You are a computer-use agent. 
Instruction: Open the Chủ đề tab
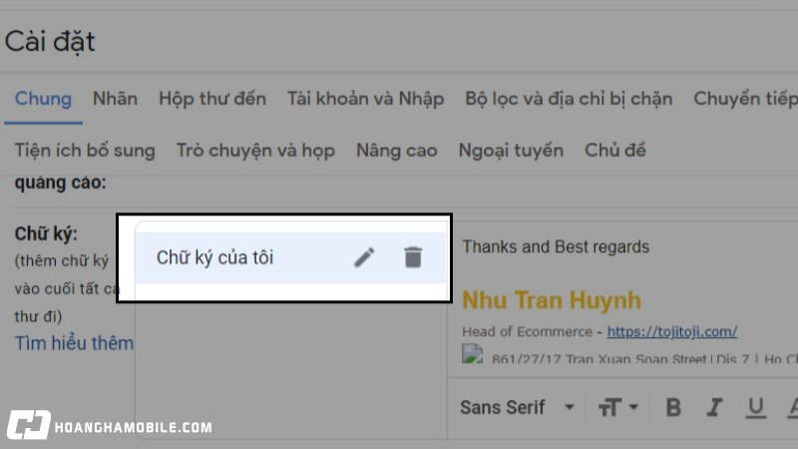614,151
